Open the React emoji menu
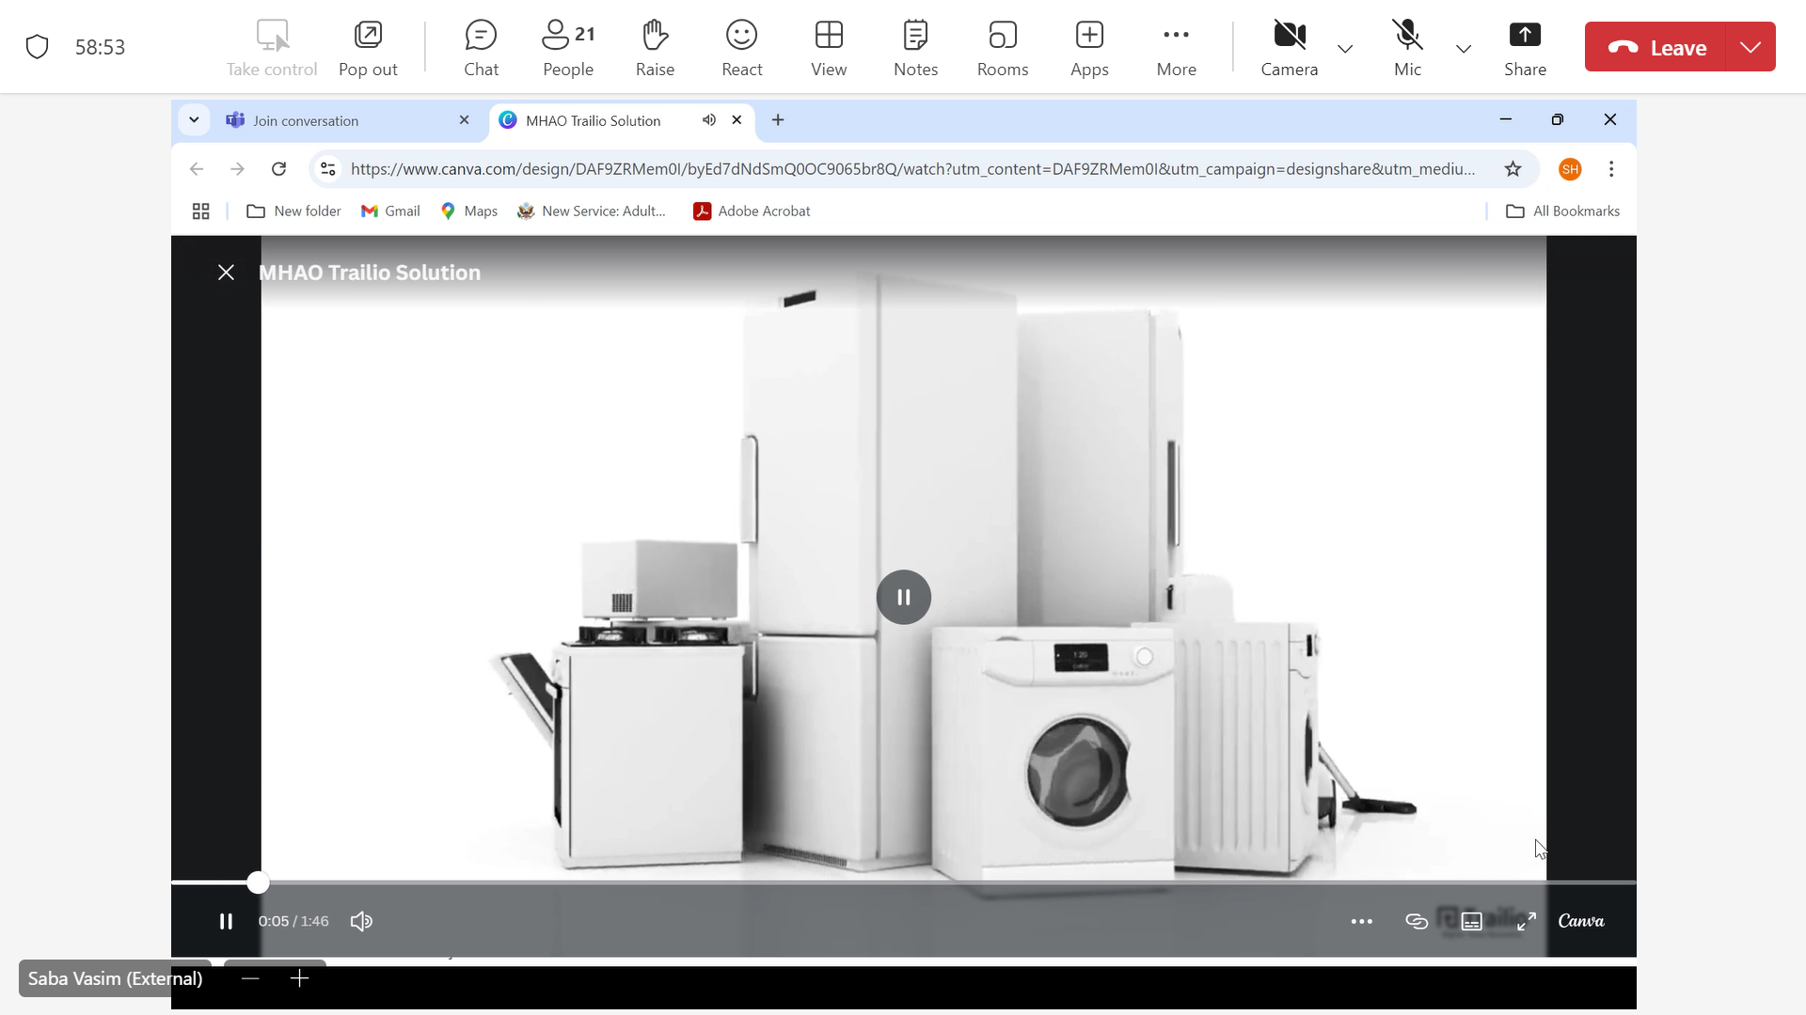The width and height of the screenshot is (1806, 1015). [741, 47]
